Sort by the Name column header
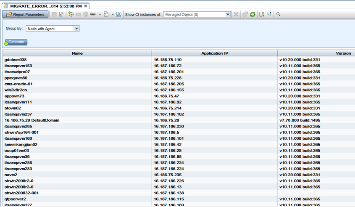Viewport: 355px width, 207px height. [77, 53]
